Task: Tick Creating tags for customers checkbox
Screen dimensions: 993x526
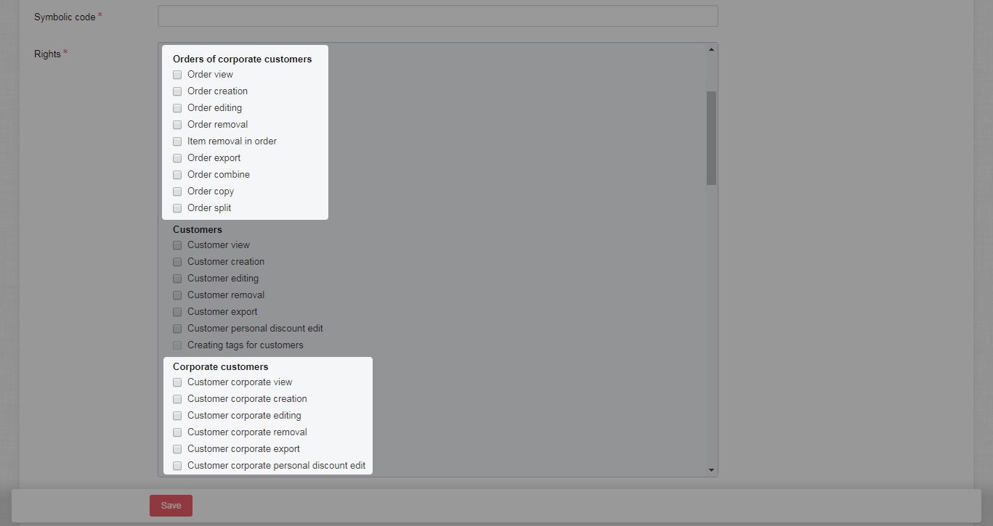Action: 177,345
